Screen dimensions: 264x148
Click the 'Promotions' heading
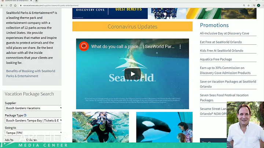point(214,25)
